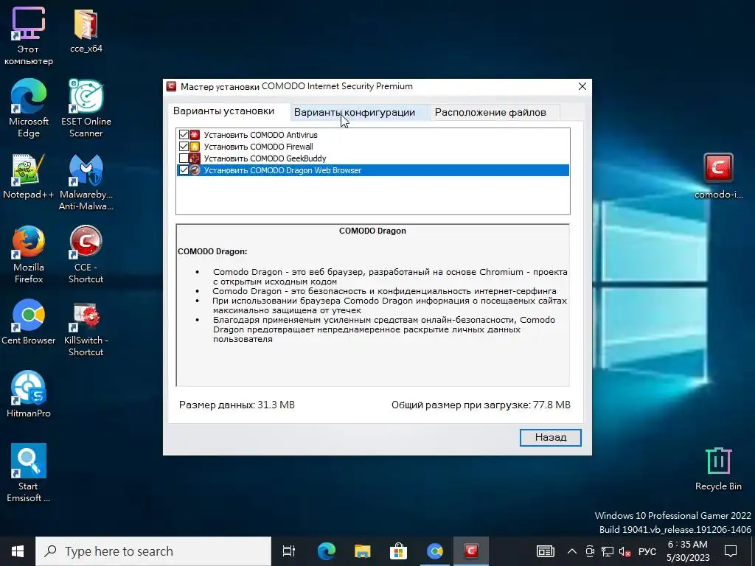Screen dimensions: 755x566
Task: Select the Start Emsisoft desktop shortcut
Action: pyautogui.click(x=29, y=472)
